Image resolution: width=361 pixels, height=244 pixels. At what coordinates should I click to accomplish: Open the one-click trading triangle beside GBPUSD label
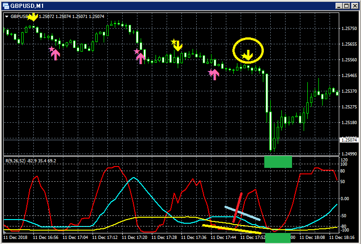6,17
